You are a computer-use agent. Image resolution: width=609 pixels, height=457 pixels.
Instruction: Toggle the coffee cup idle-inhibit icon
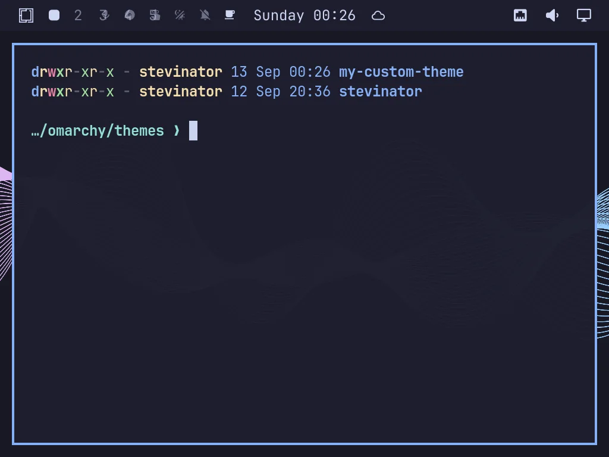230,15
